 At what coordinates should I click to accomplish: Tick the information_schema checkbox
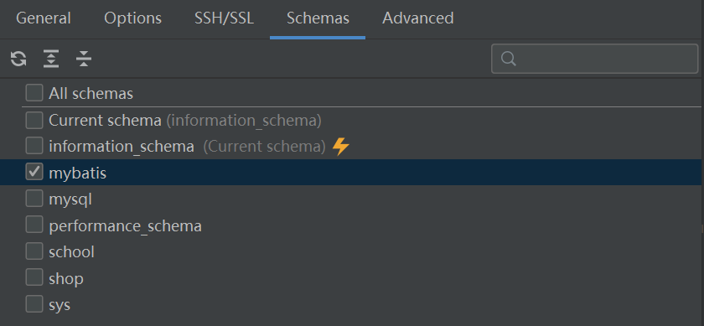point(34,146)
